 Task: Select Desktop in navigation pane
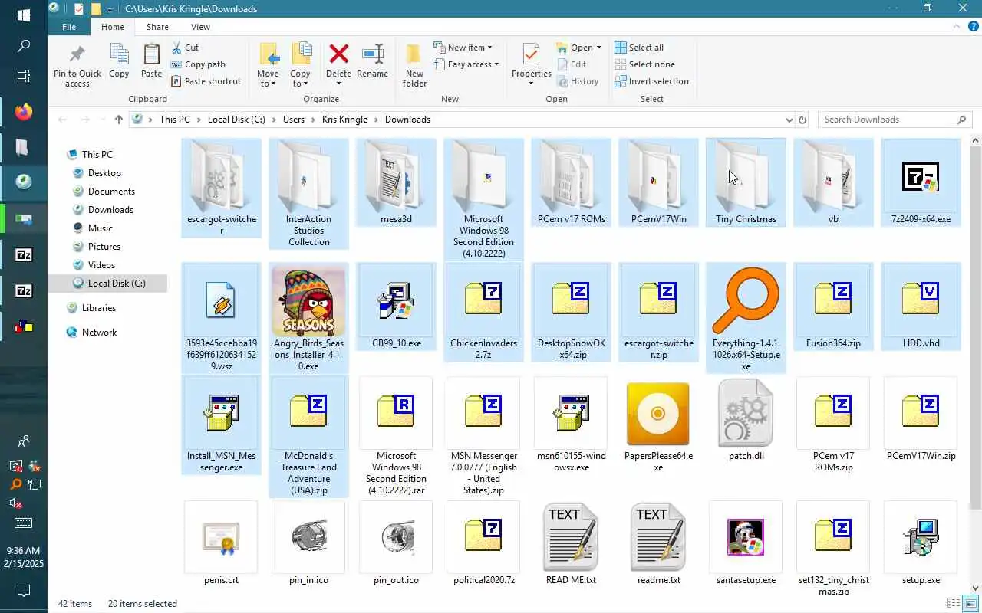[x=104, y=173]
